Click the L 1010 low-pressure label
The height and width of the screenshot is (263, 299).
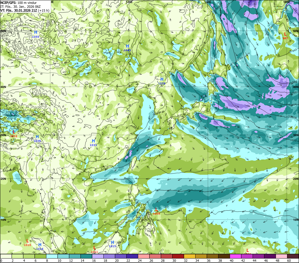click(x=28, y=243)
